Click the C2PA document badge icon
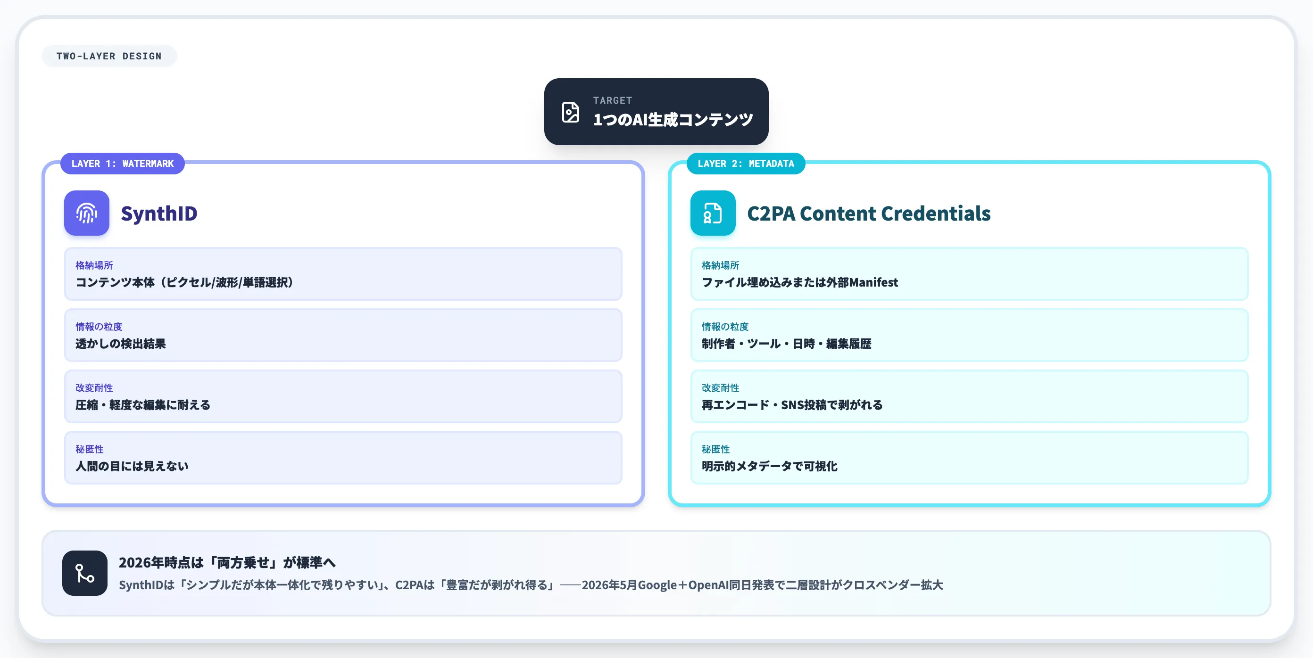Image resolution: width=1313 pixels, height=658 pixels. point(713,213)
